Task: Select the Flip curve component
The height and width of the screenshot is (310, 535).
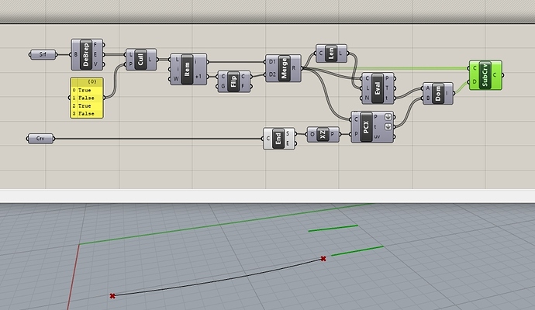Action: click(233, 81)
